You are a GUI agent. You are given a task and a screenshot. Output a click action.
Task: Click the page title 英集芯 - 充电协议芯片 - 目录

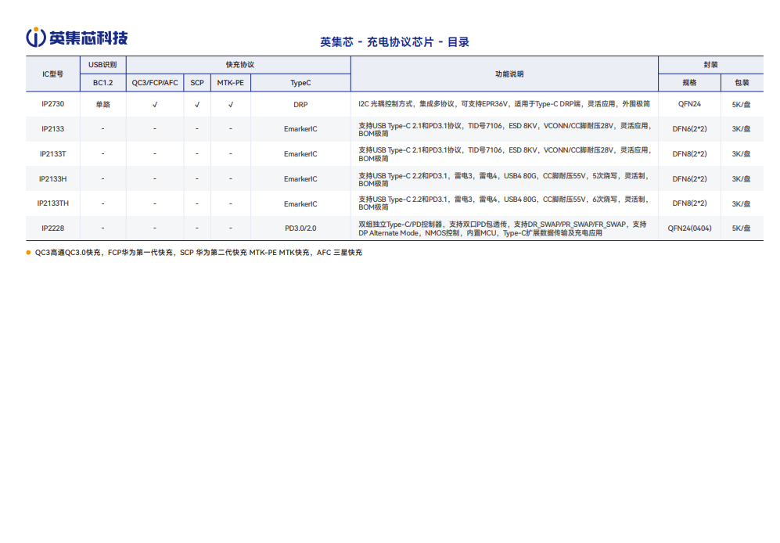[x=394, y=42]
